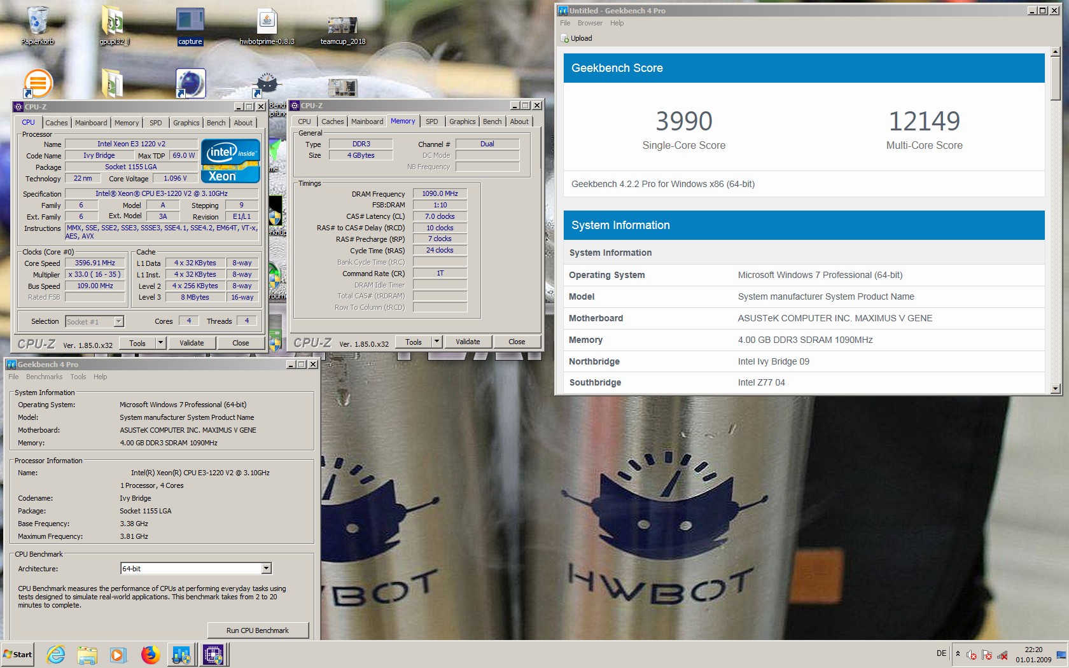Open the orange round shortcut icon on desktop
Screen dimensions: 1069x668
(38, 83)
